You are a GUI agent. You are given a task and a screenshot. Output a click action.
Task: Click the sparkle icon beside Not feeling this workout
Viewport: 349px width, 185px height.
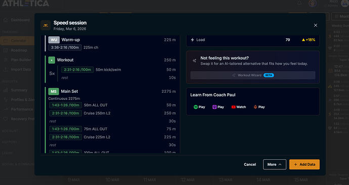195,60
